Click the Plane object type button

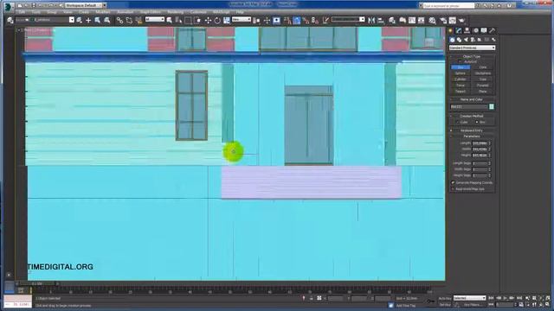pyautogui.click(x=483, y=92)
